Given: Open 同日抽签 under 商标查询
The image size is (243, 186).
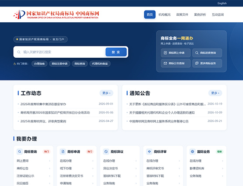Looking at the screenshot, I should (23, 183).
